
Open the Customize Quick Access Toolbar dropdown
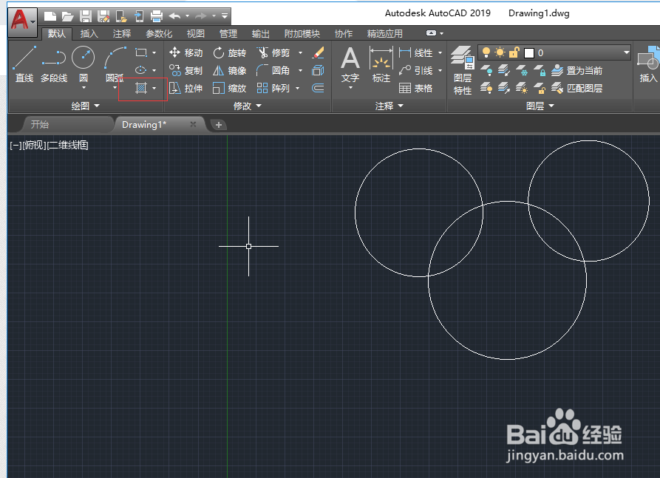click(x=225, y=16)
